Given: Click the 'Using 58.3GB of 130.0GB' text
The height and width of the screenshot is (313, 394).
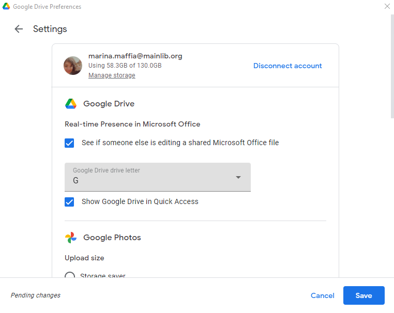Looking at the screenshot, I should (x=125, y=66).
